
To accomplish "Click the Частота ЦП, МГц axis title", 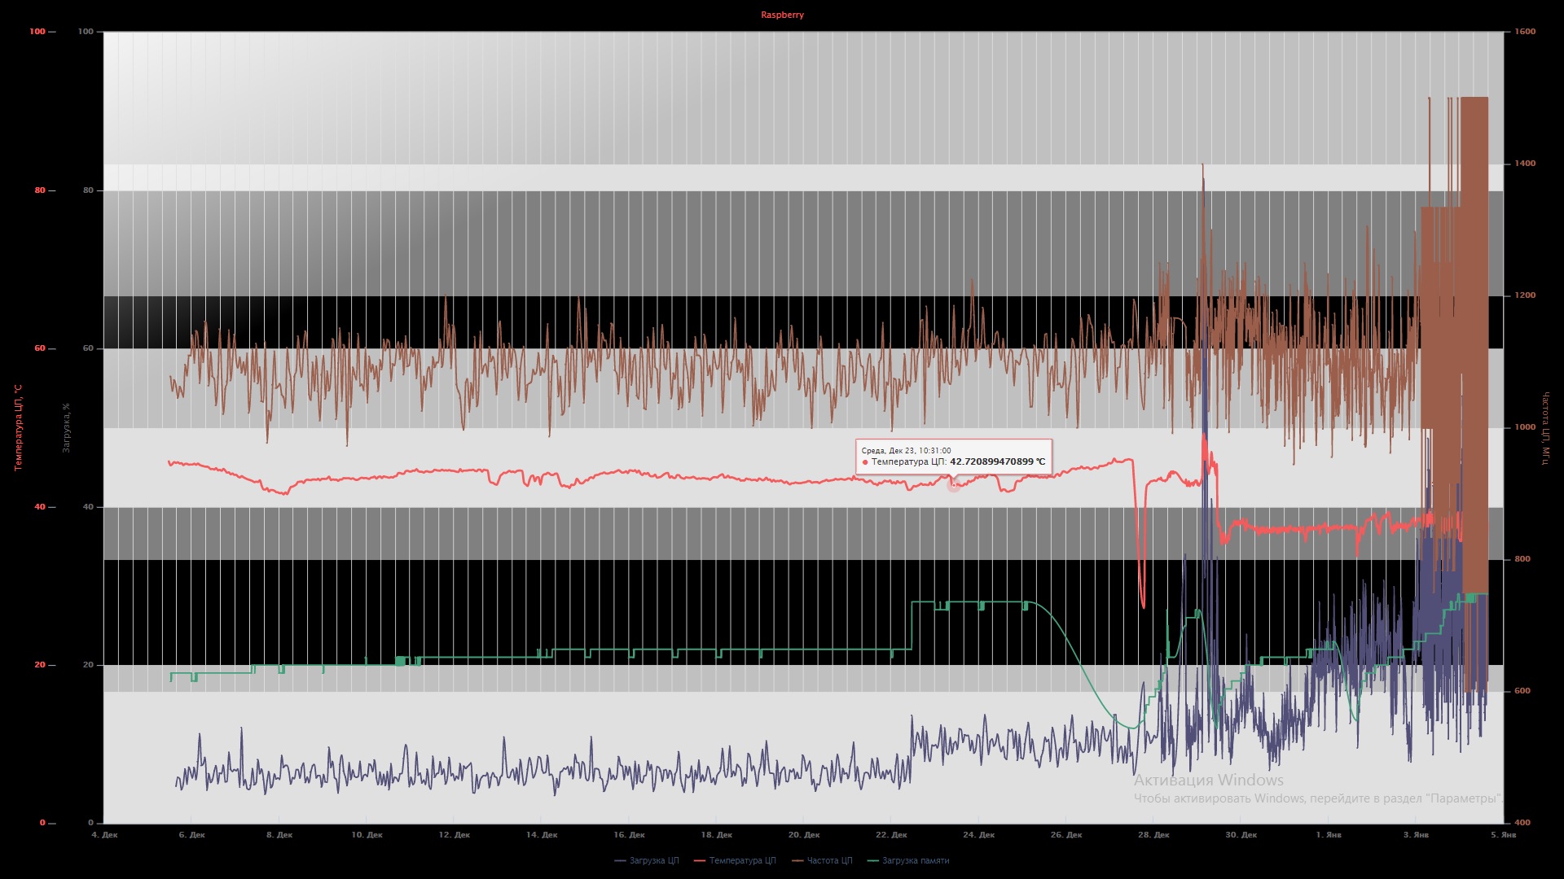I will pos(1544,428).
